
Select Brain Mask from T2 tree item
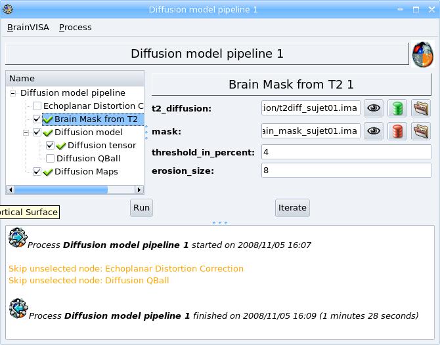(96, 119)
